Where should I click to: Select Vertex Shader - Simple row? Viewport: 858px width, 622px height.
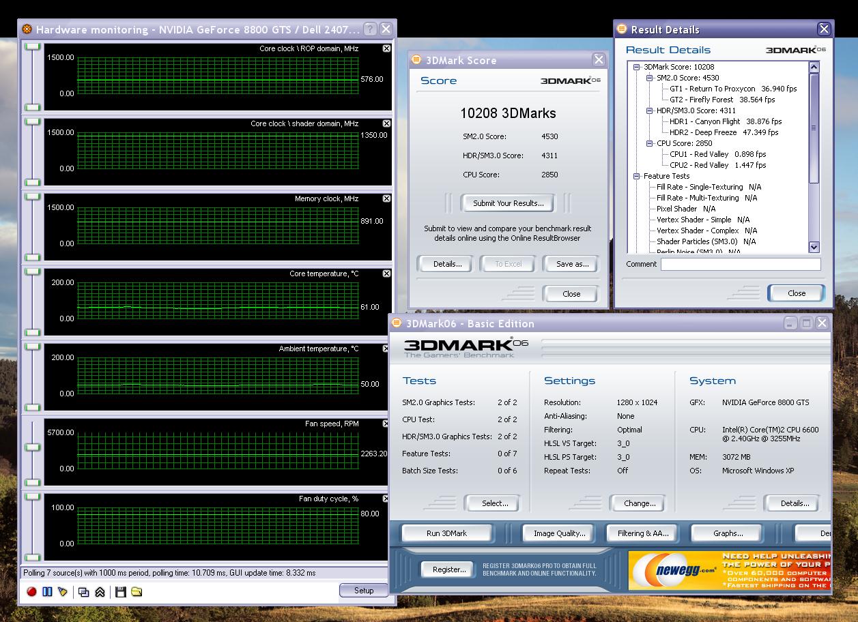tap(703, 220)
